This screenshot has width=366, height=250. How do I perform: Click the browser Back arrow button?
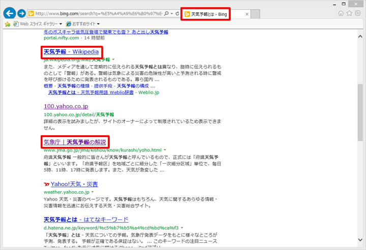coord(10,13)
